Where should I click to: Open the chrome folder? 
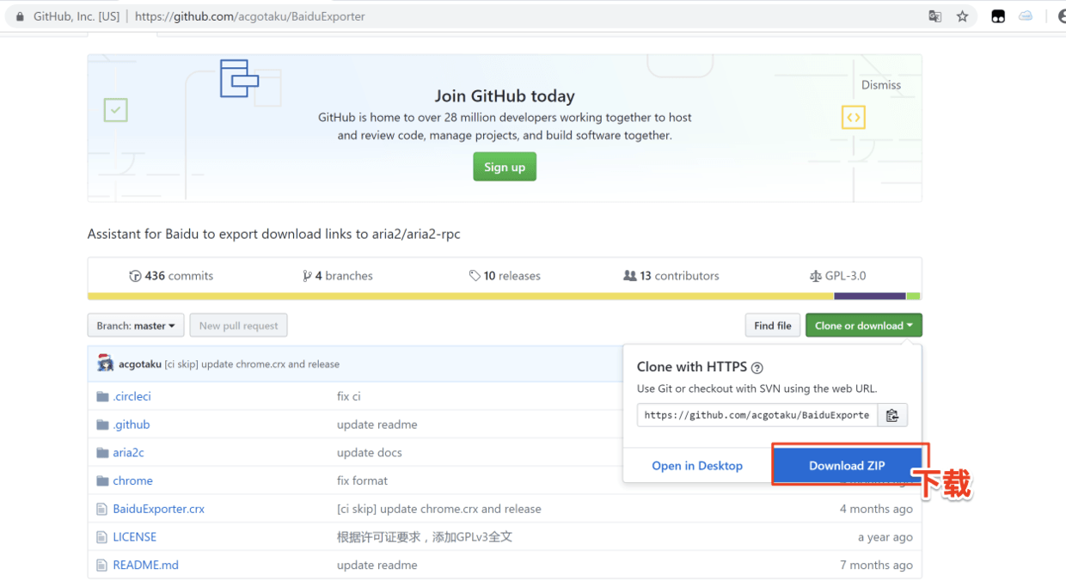coord(132,481)
